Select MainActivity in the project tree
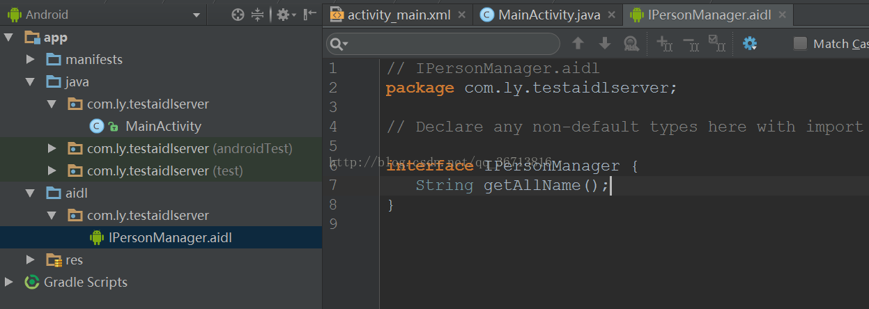The height and width of the screenshot is (309, 869). coord(163,127)
